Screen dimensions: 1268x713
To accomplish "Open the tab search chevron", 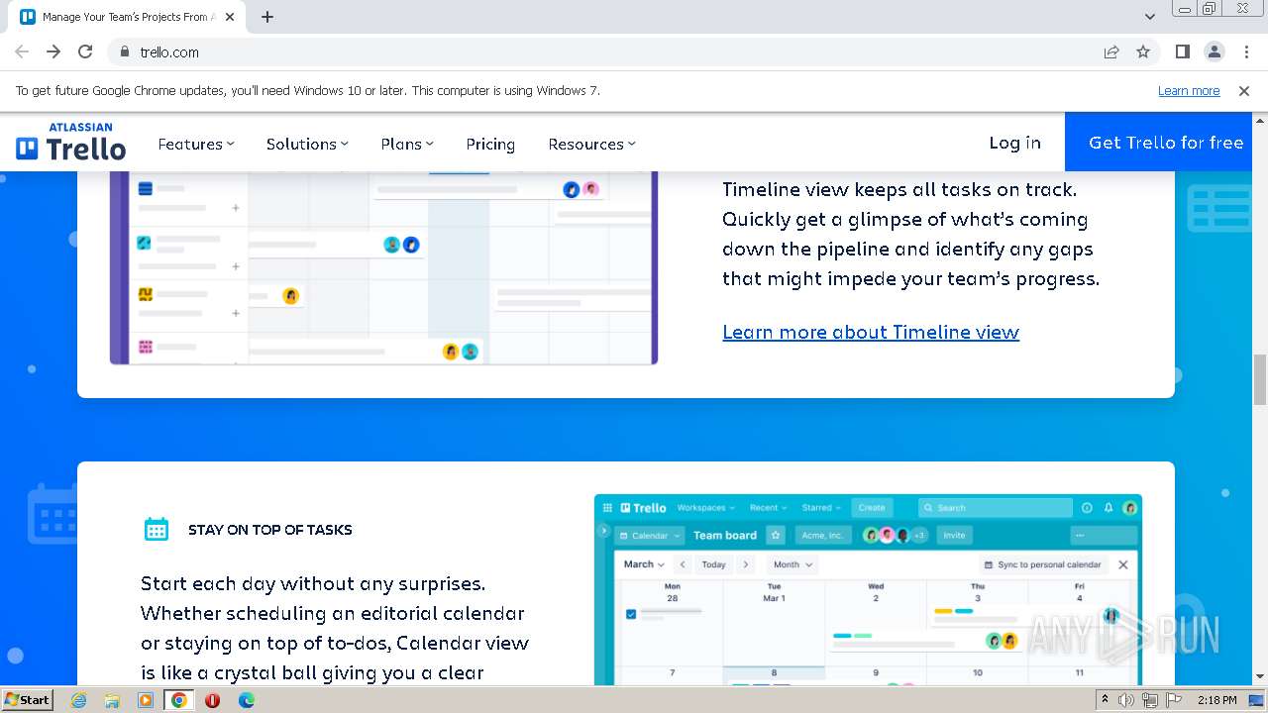I will (x=1149, y=17).
